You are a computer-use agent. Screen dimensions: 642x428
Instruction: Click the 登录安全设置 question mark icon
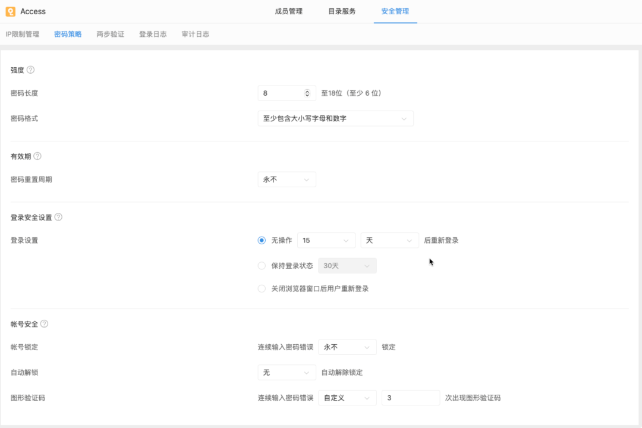57,217
